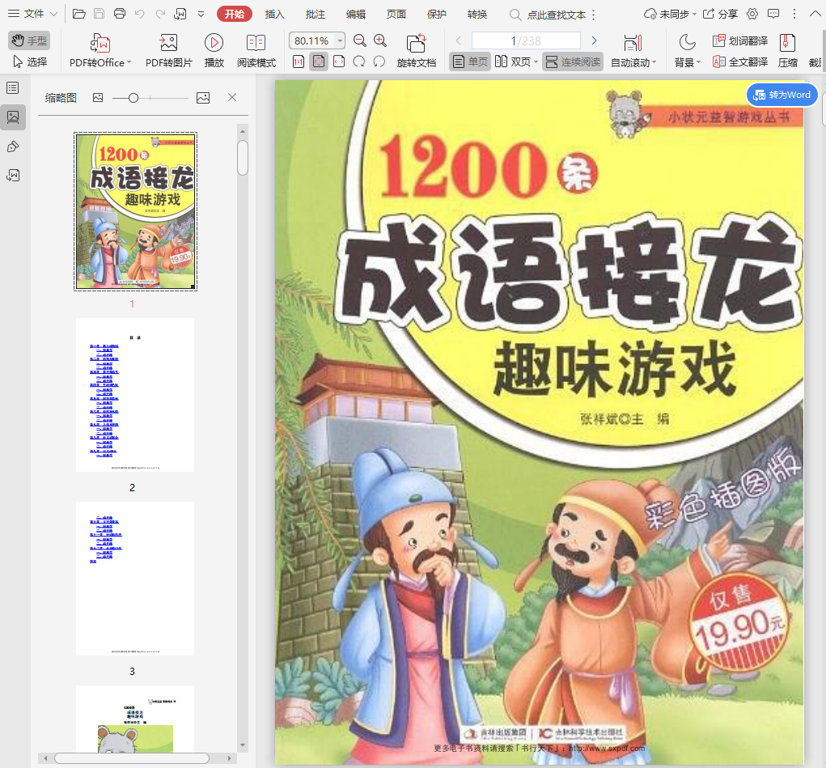Open the 批注 annotation tab

click(x=316, y=14)
